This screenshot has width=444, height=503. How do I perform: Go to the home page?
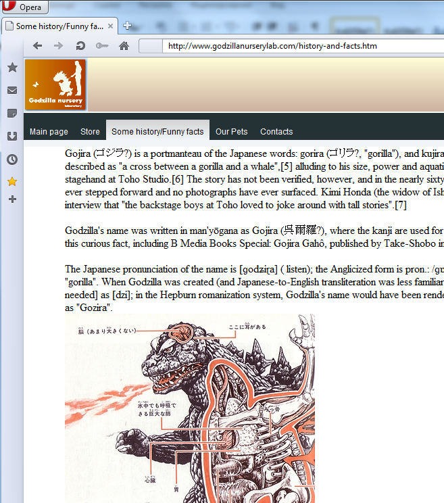[x=124, y=46]
